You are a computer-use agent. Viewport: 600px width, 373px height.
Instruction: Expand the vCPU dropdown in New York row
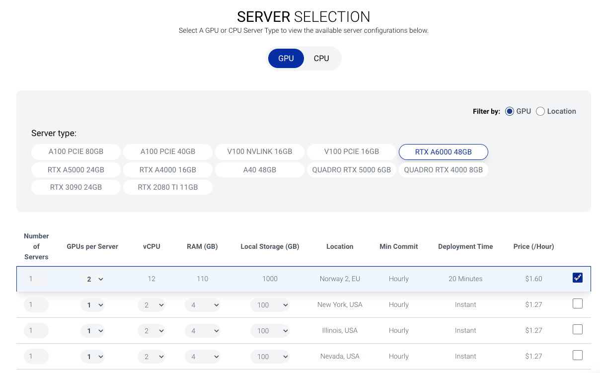pyautogui.click(x=151, y=305)
